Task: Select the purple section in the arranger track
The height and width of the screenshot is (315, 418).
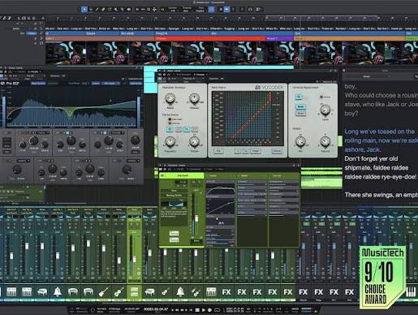Action: coord(279,39)
